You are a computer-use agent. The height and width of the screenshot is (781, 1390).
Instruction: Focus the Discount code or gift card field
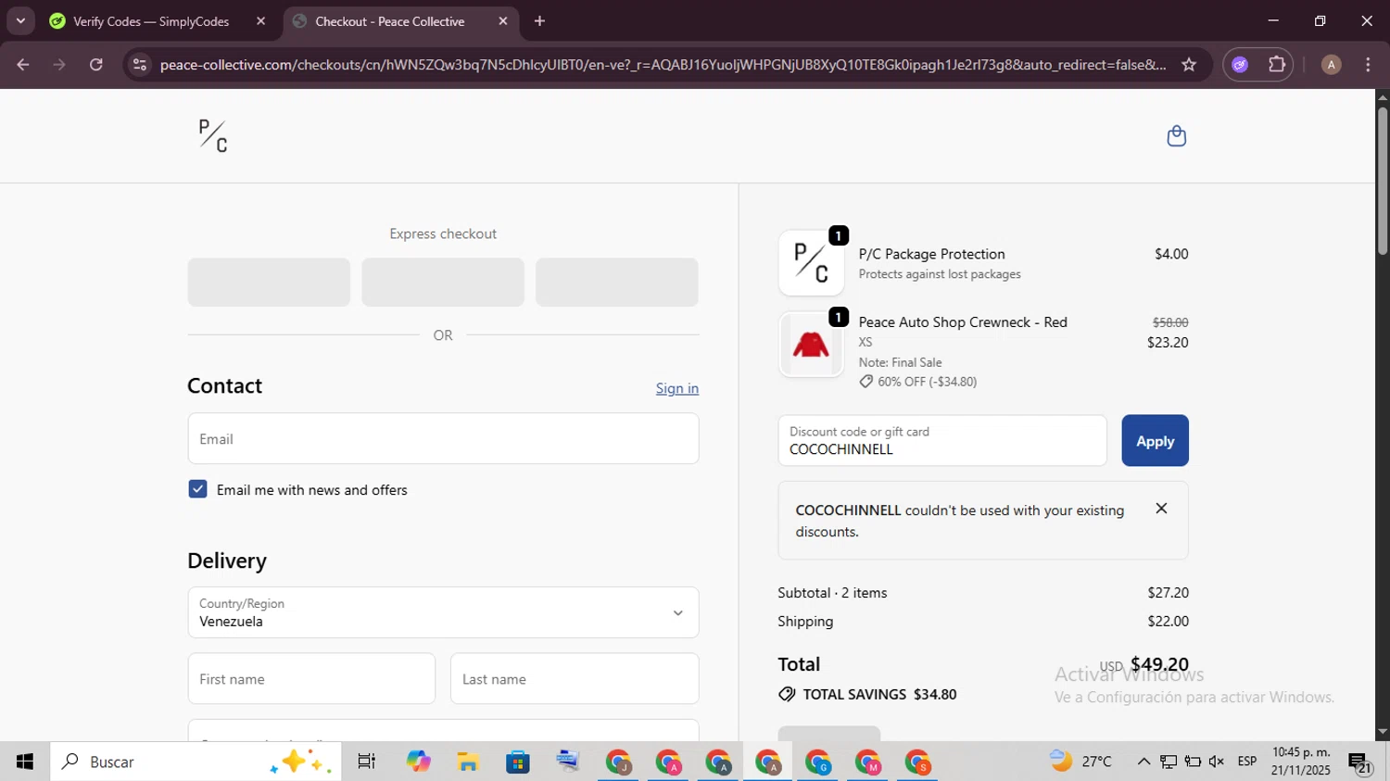[x=942, y=441]
